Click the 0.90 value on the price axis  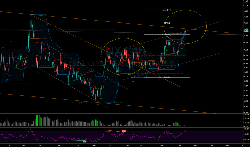[246, 23]
